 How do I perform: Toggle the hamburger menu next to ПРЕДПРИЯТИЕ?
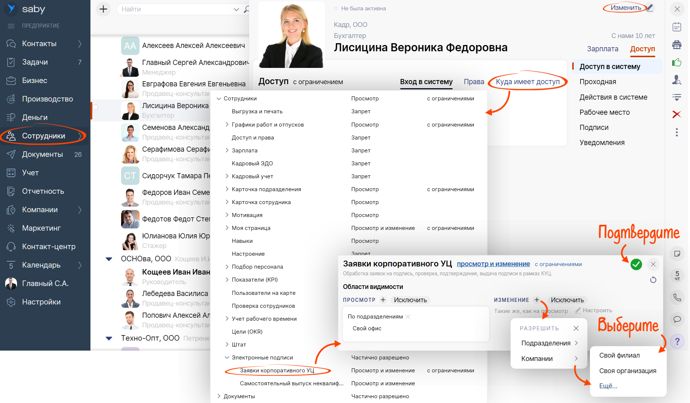pos(11,26)
